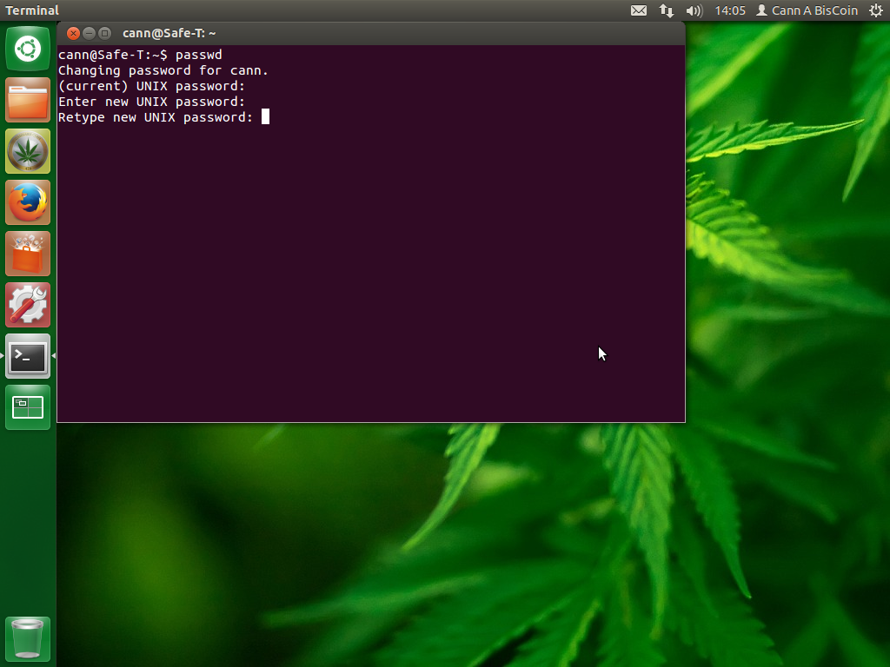Launch the cannabis leaf coin app
This screenshot has height=667, width=890.
pos(28,151)
